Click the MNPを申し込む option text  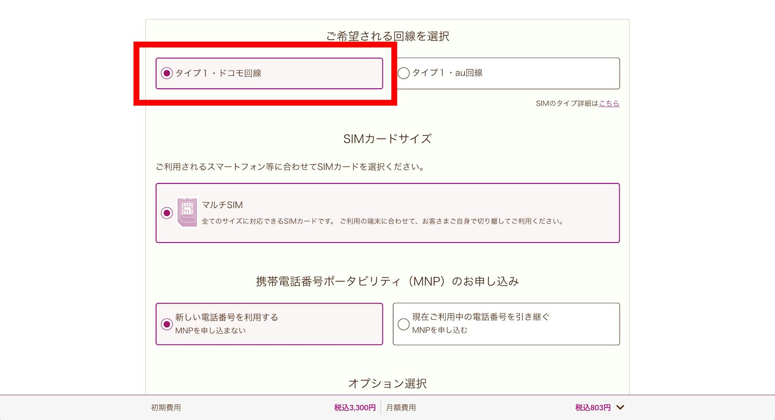point(440,330)
